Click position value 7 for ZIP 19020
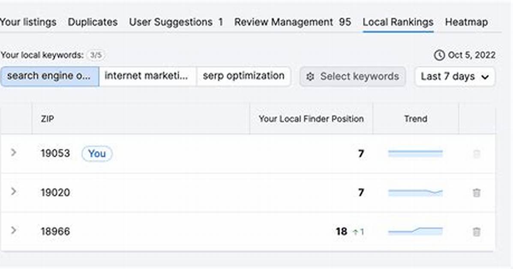 click(361, 192)
